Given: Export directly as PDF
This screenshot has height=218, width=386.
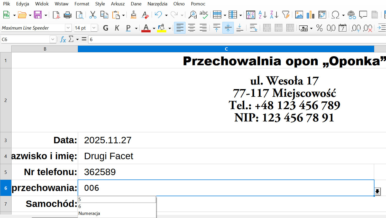Looking at the screenshot, I should tap(56, 15).
